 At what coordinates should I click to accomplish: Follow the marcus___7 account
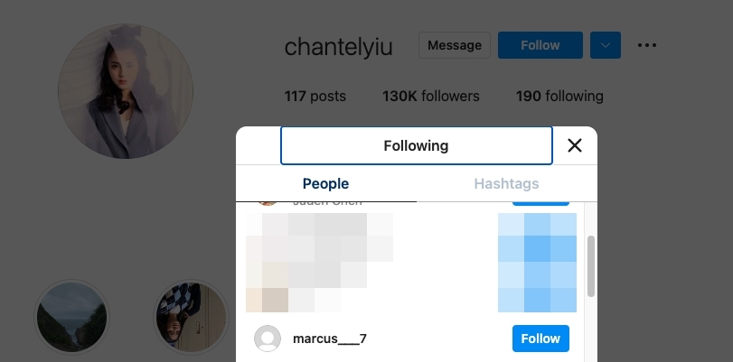[x=540, y=339]
